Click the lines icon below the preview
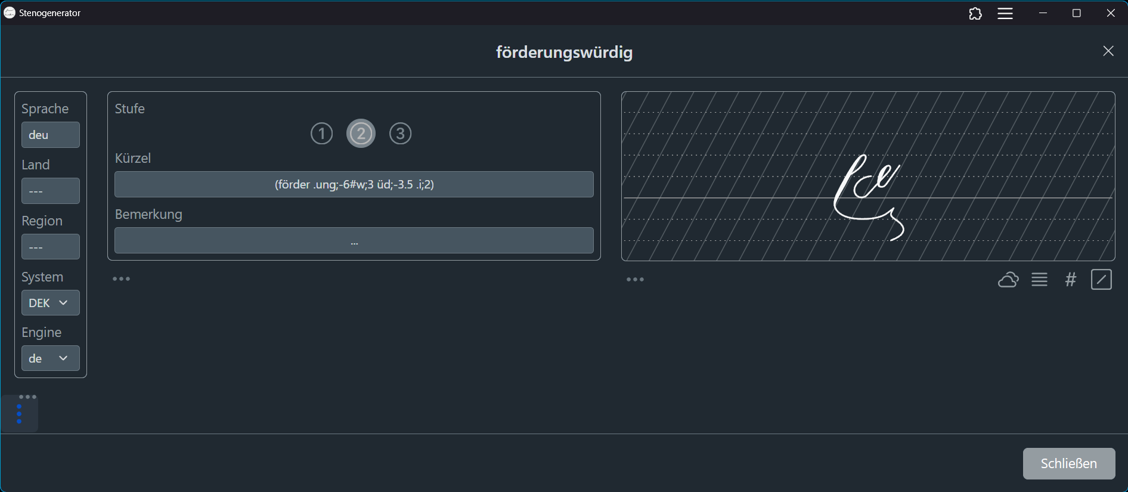Screen dimensions: 1128x492 click(x=1039, y=280)
